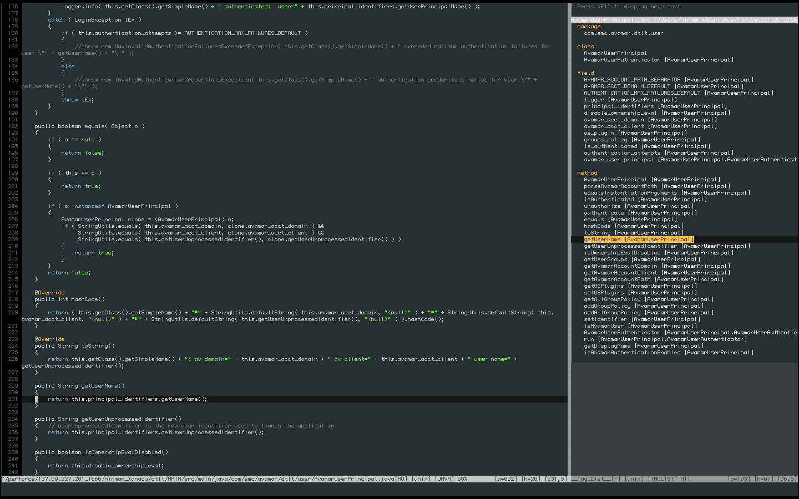Screen dimensions: 799x499
Task: Go to the AVAMAR_ACCT_DOMAIN_DEFAULT field tag
Action: (664, 86)
